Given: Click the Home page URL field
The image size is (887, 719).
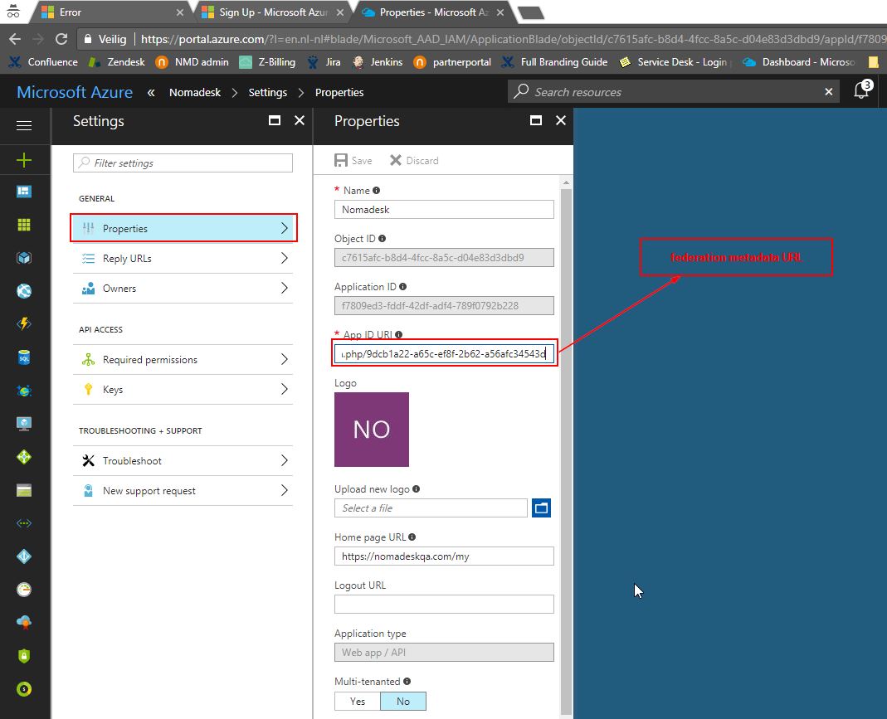Looking at the screenshot, I should (x=444, y=556).
